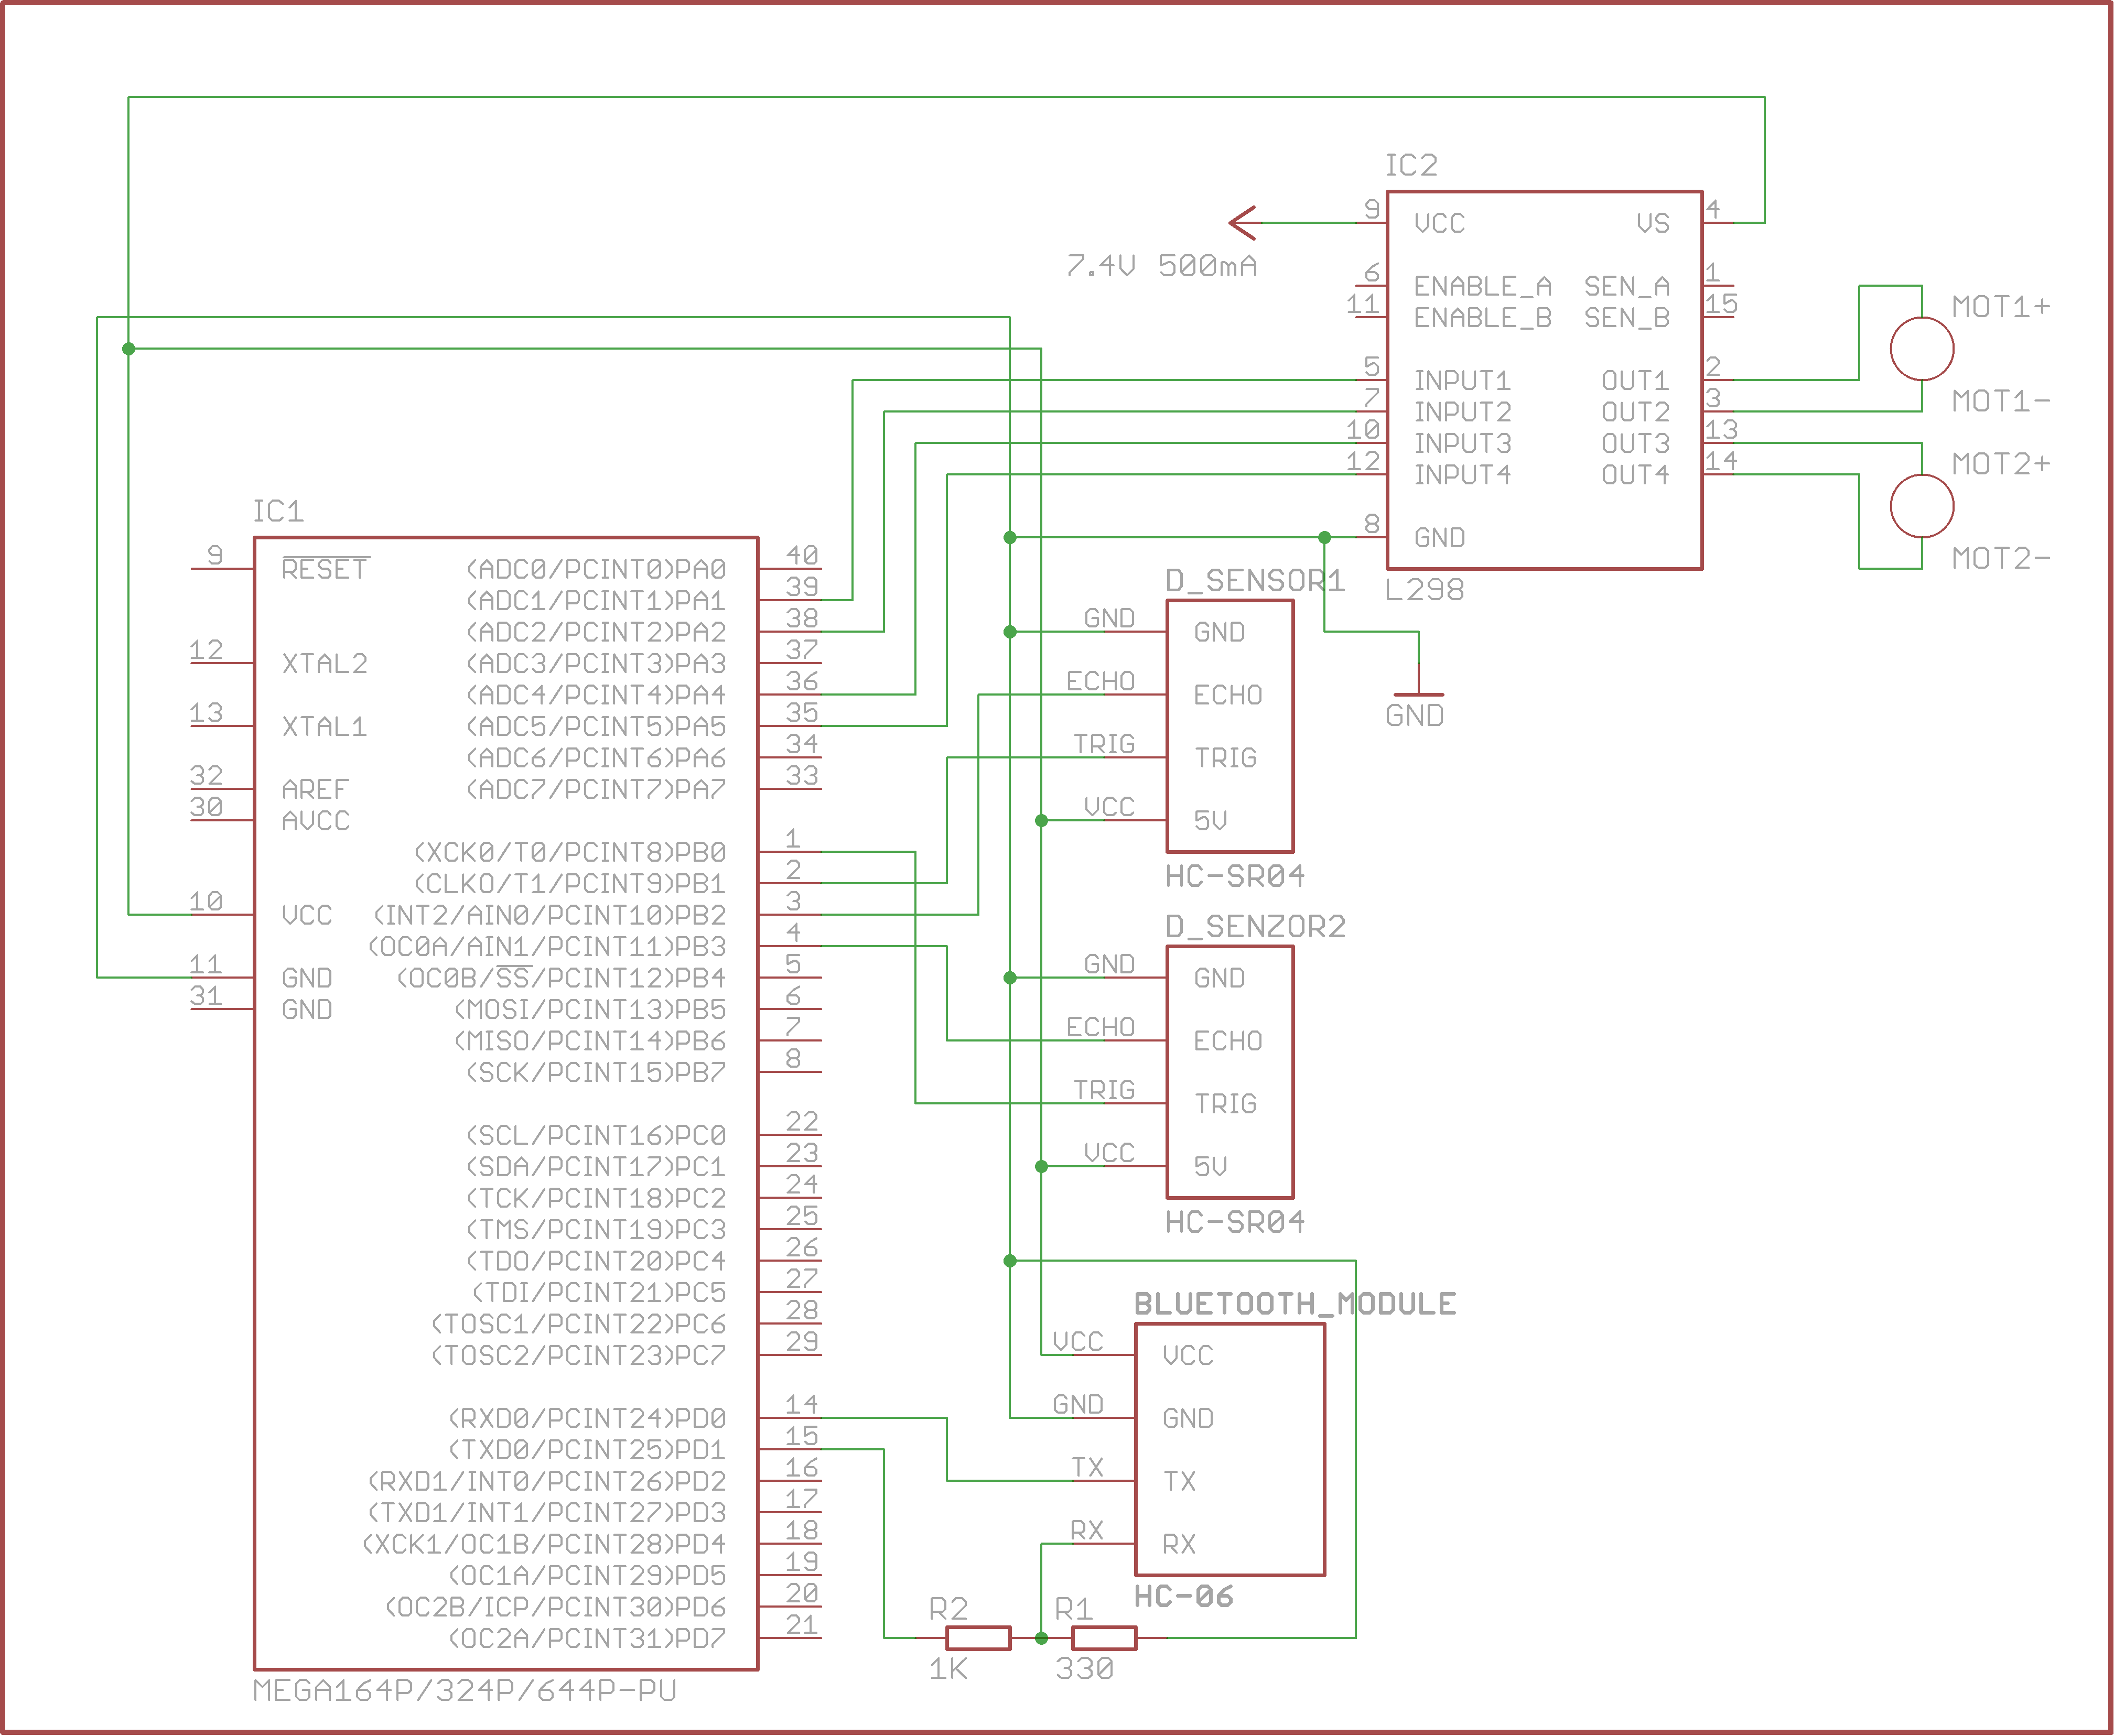Click the XTAL2 pin name
This screenshot has height=1736, width=2114.
coord(324,663)
